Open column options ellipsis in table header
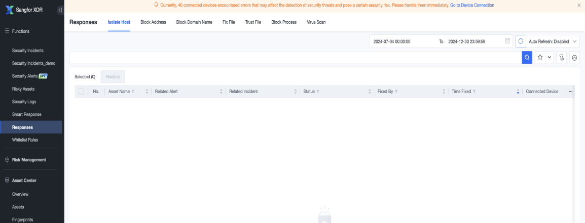 click(x=570, y=92)
